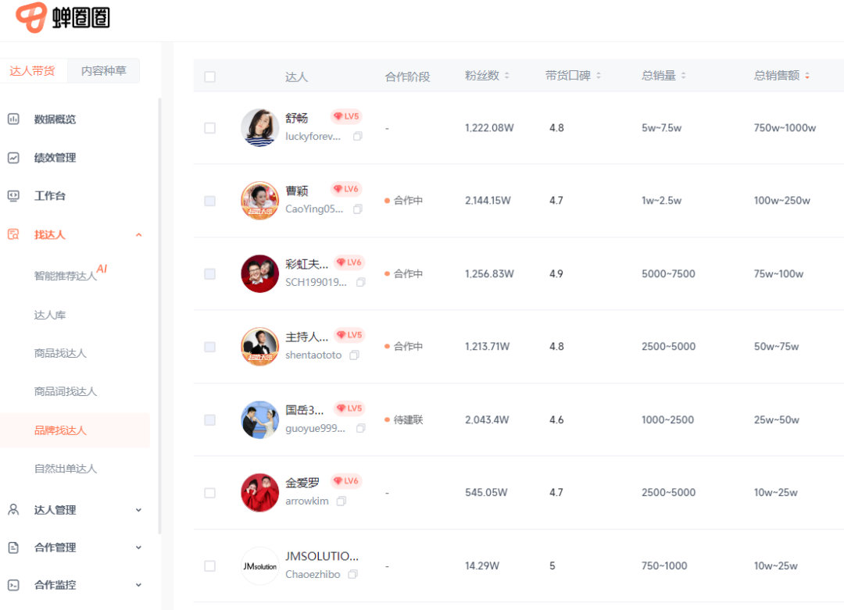Click the JMsolution avatar logo
The image size is (844, 610).
(x=260, y=566)
